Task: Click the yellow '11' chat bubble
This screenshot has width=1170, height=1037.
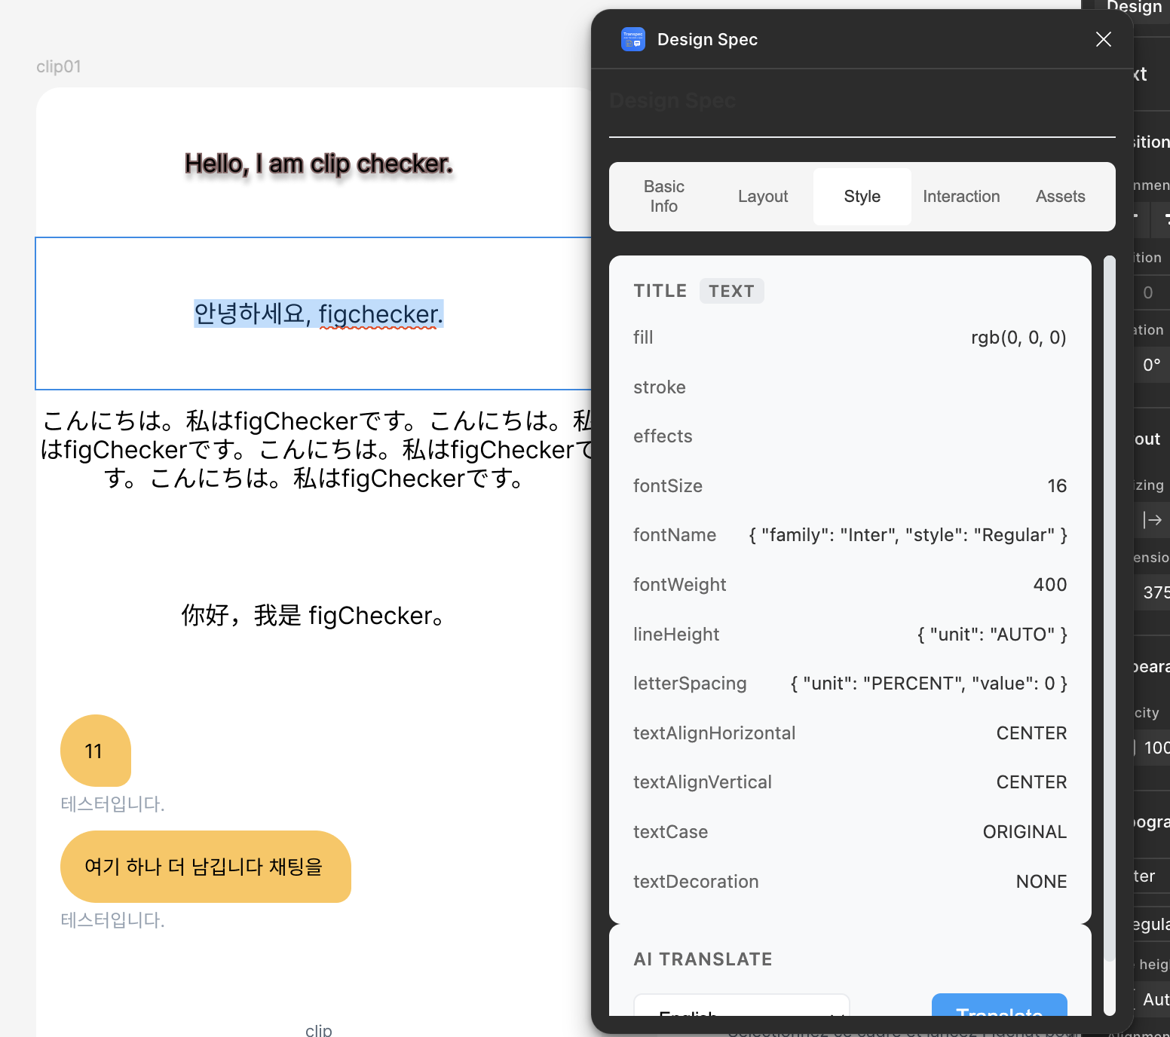Action: tap(96, 751)
